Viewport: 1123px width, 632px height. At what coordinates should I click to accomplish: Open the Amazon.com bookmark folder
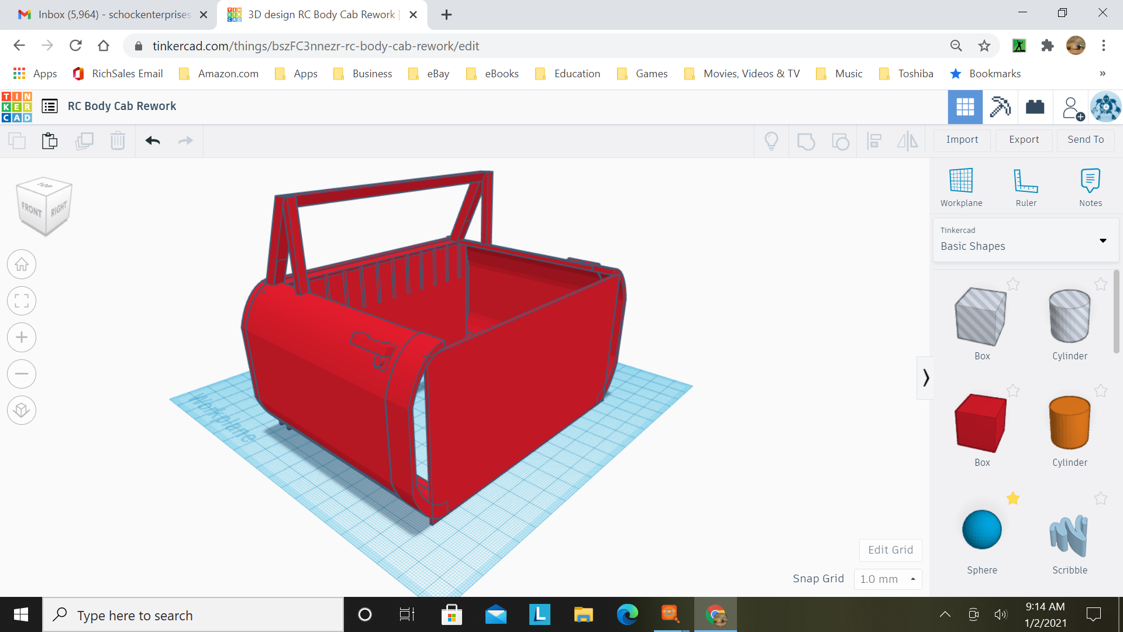[219, 74]
